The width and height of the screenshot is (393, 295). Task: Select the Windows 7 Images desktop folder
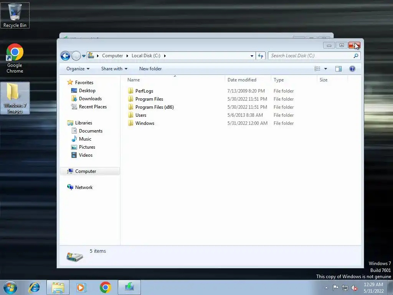15,98
